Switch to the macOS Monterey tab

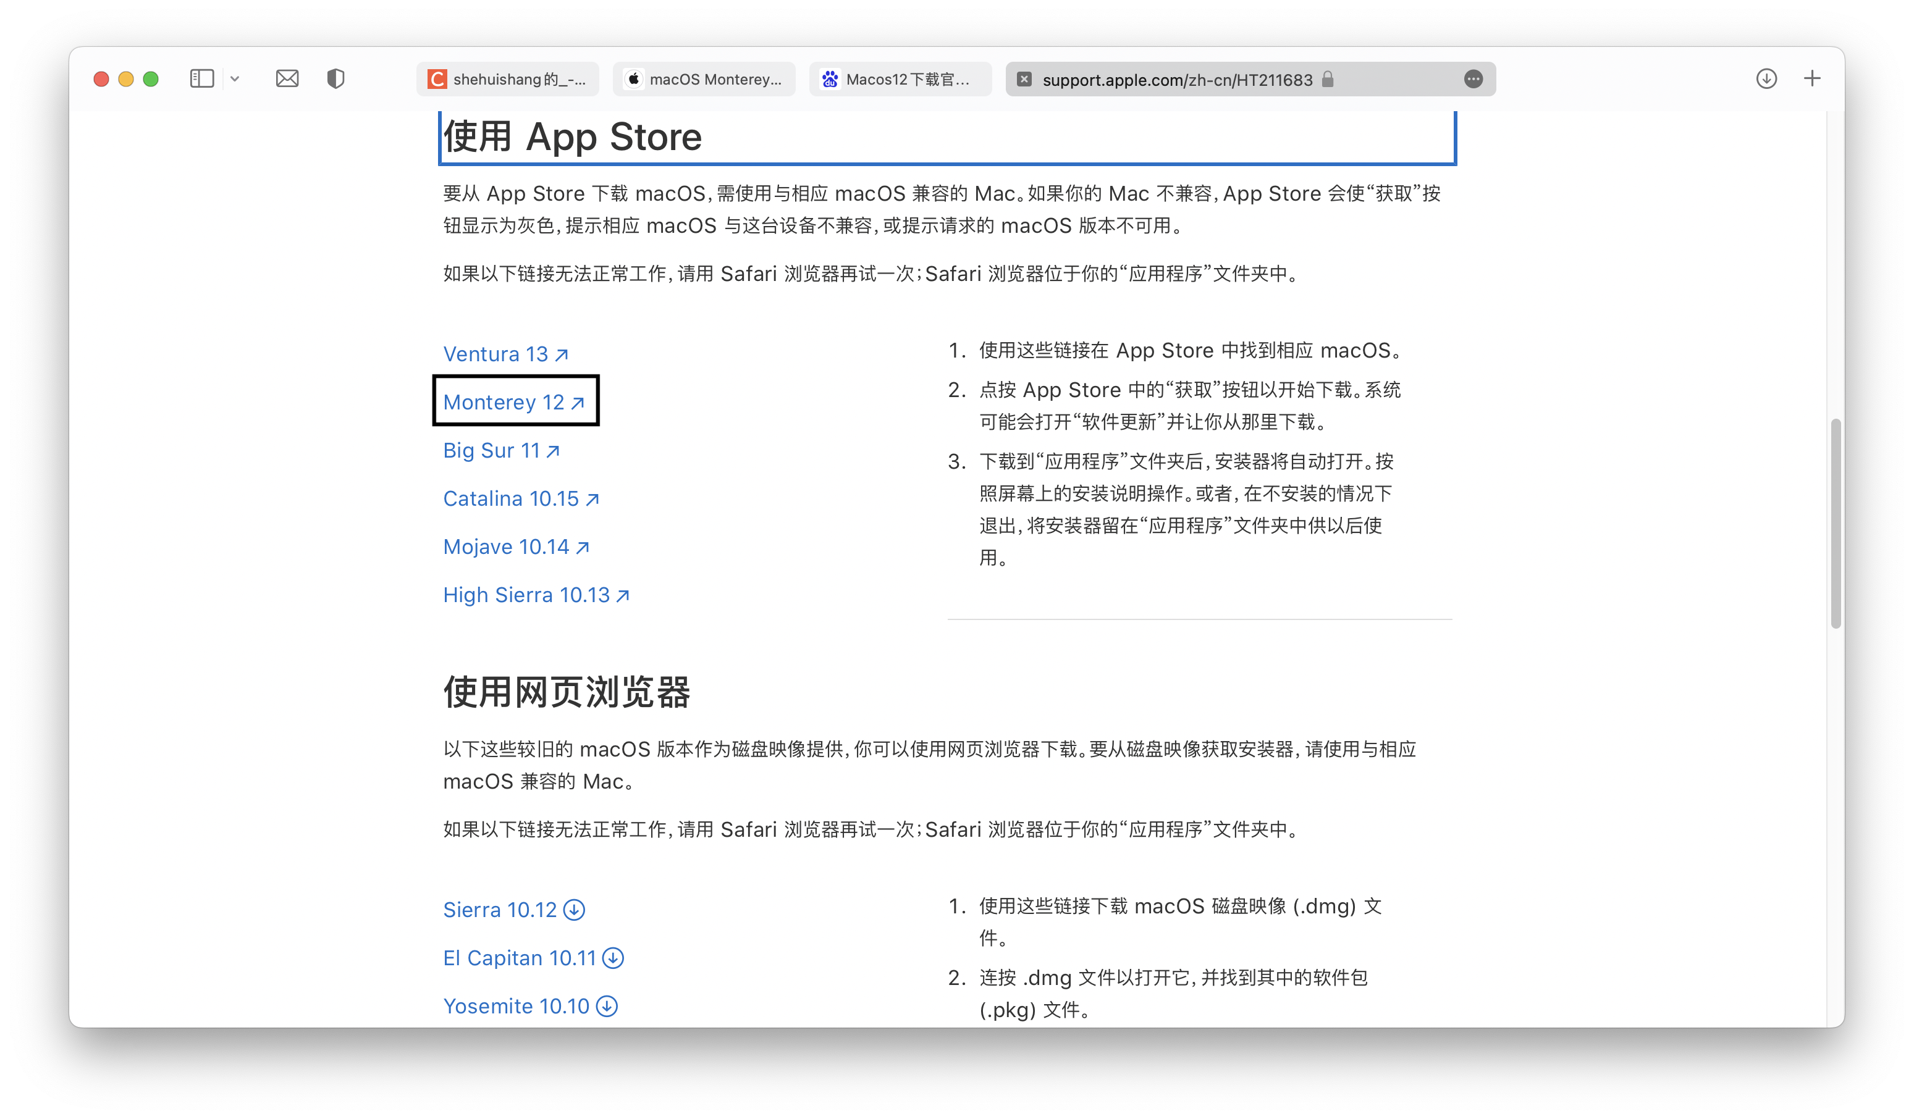tap(704, 79)
